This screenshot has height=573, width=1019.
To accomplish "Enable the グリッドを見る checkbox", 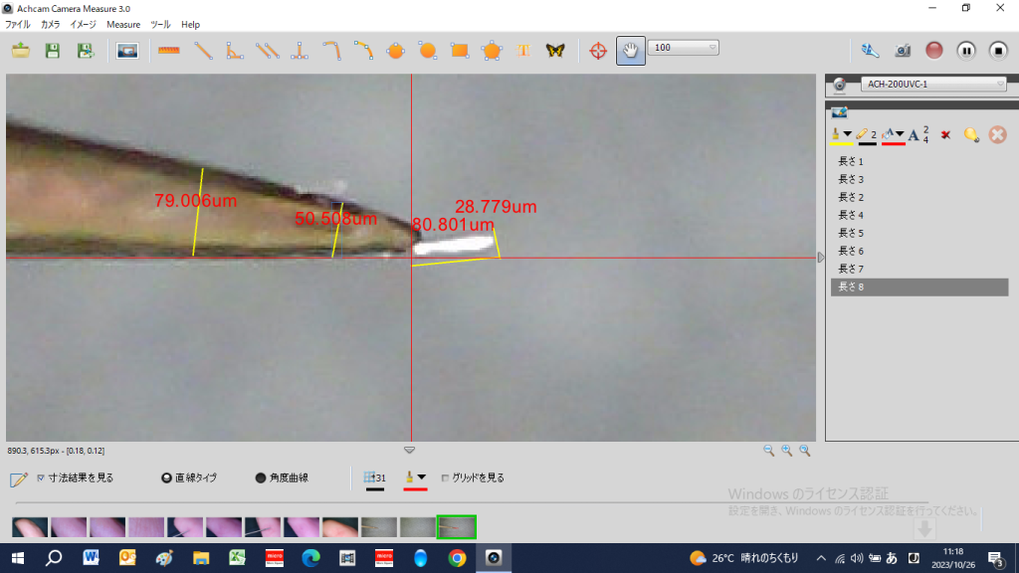I will [445, 477].
